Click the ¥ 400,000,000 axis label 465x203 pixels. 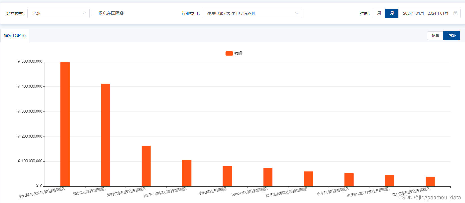[x=30, y=86]
